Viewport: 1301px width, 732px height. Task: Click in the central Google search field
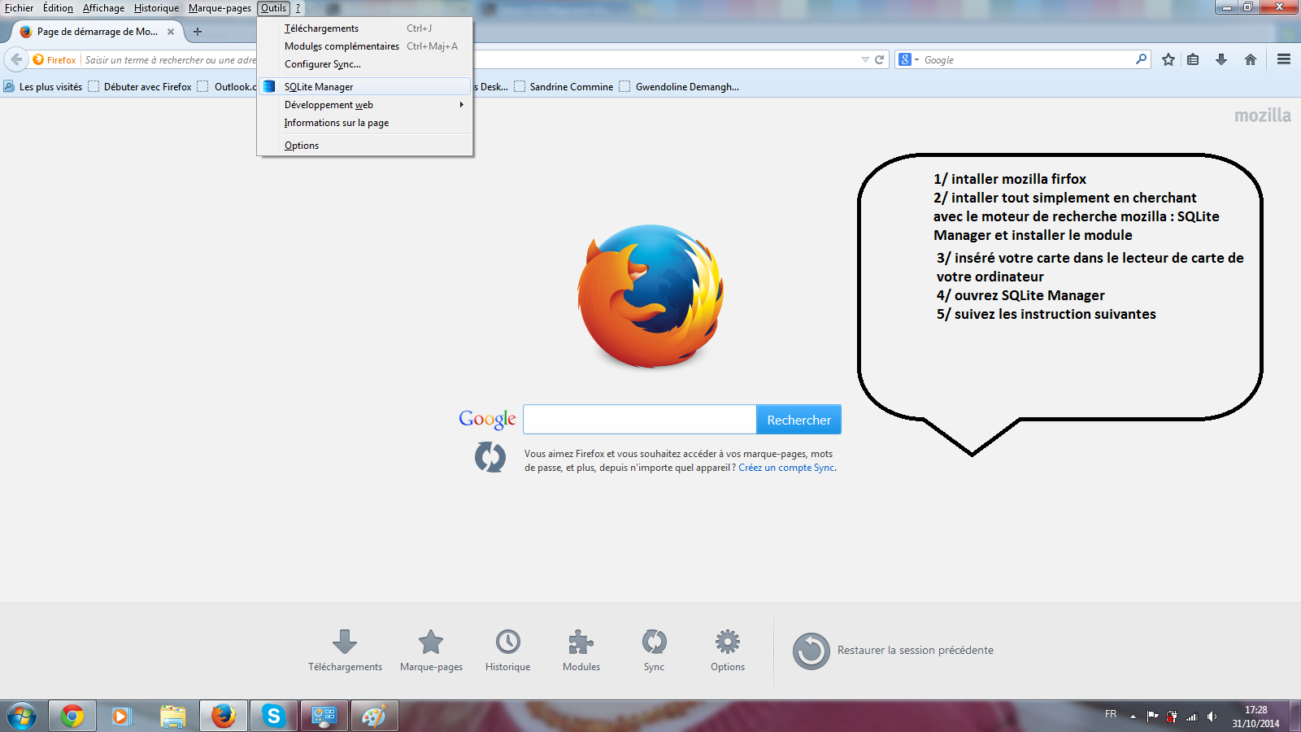tap(639, 420)
